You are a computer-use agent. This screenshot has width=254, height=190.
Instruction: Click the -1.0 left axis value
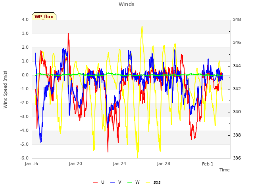[24, 89]
